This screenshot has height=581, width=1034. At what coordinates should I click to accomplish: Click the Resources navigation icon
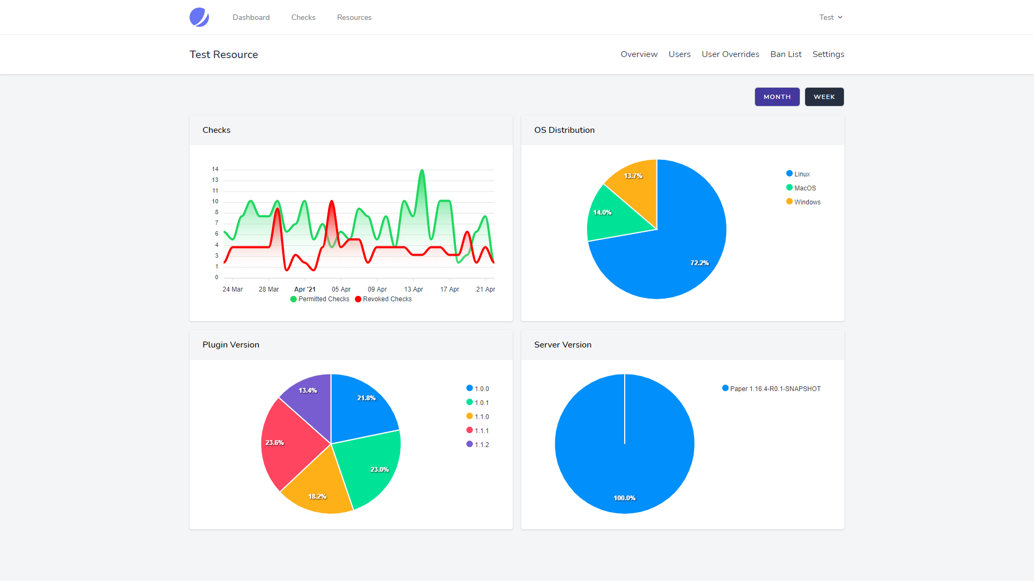355,17
